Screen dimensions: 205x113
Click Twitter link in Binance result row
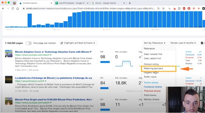188,78
